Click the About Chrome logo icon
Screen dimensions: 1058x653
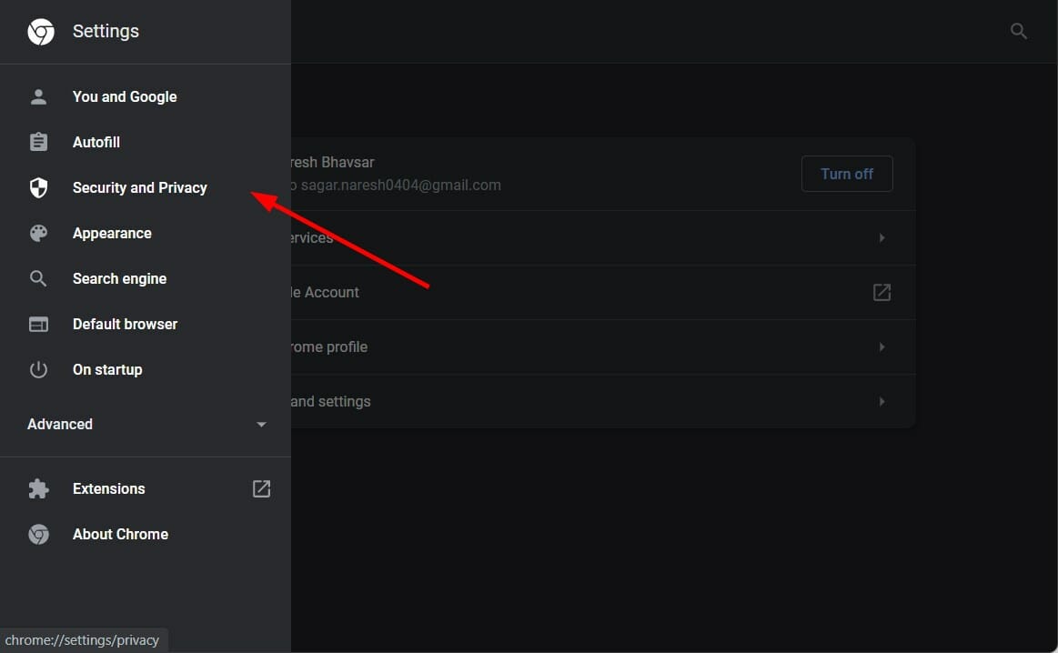click(x=38, y=534)
